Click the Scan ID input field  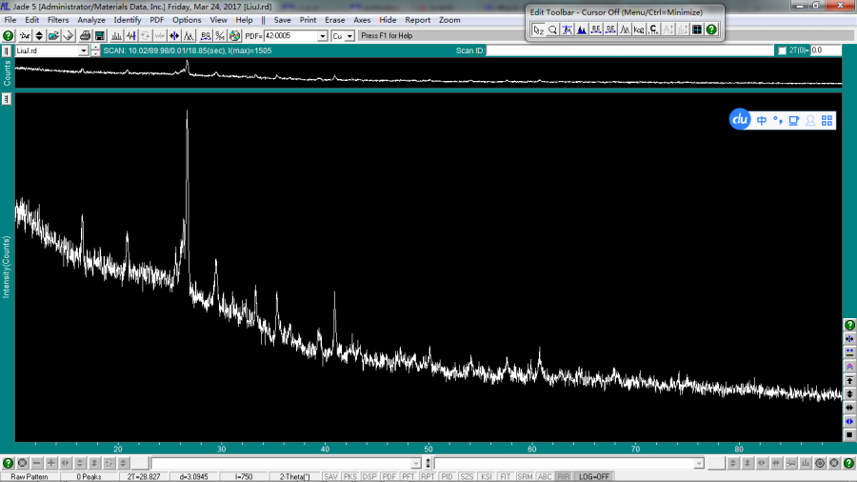click(x=628, y=50)
